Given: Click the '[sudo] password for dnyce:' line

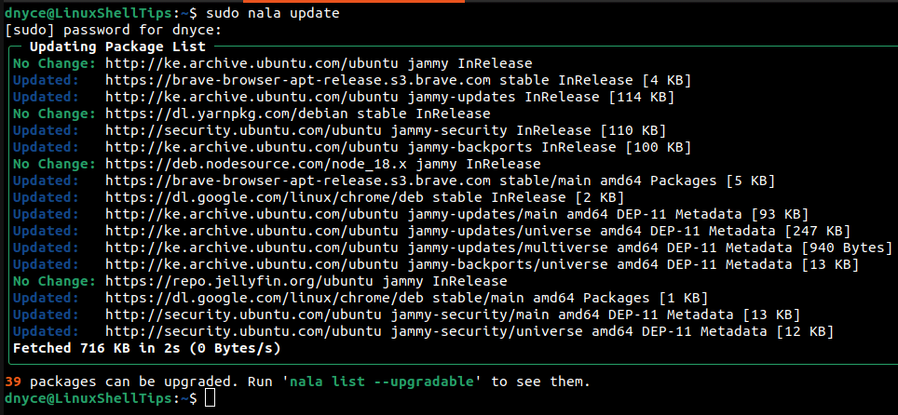Looking at the screenshot, I should click(113, 30).
